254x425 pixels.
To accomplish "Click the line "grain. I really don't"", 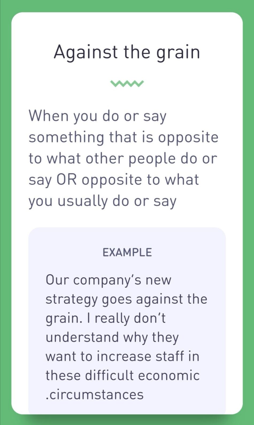I will [x=106, y=318].
